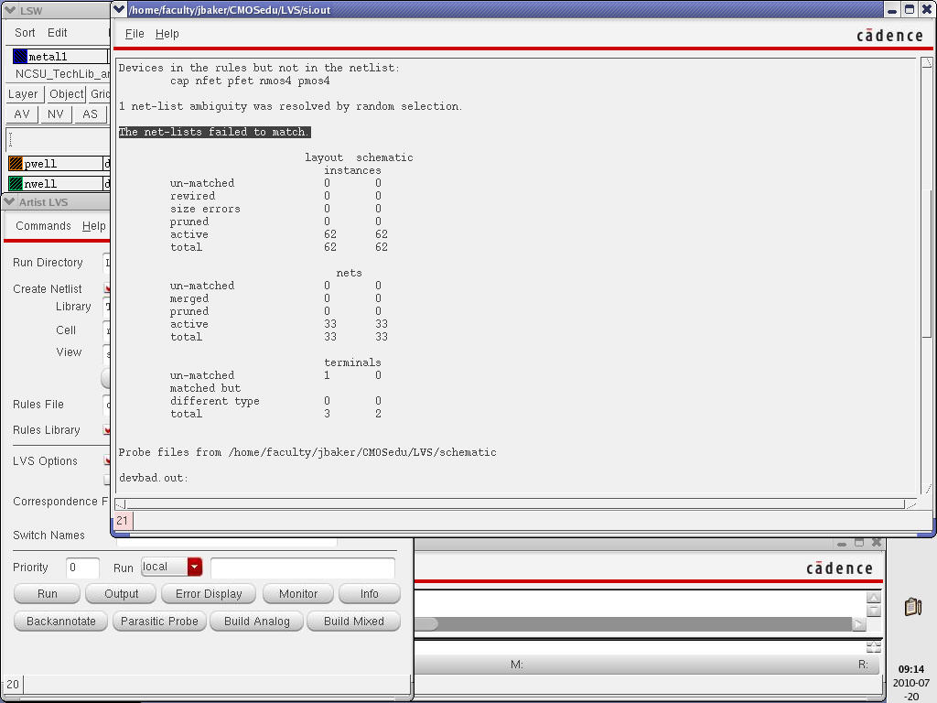
Task: Toggle the first LVS Options checkbox
Action: click(x=107, y=460)
